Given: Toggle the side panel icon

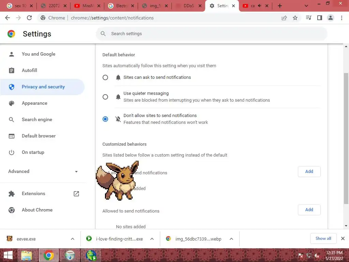Looking at the screenshot, I should pyautogui.click(x=320, y=18).
